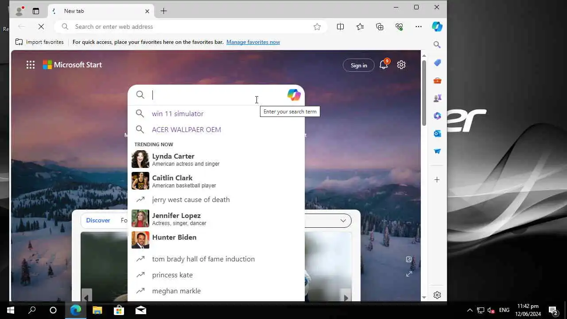Customize sidebar with plus icon

click(x=437, y=180)
